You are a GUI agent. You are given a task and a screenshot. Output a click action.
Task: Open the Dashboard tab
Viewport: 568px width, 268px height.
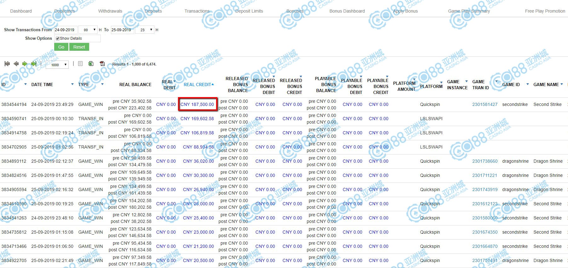pos(21,11)
